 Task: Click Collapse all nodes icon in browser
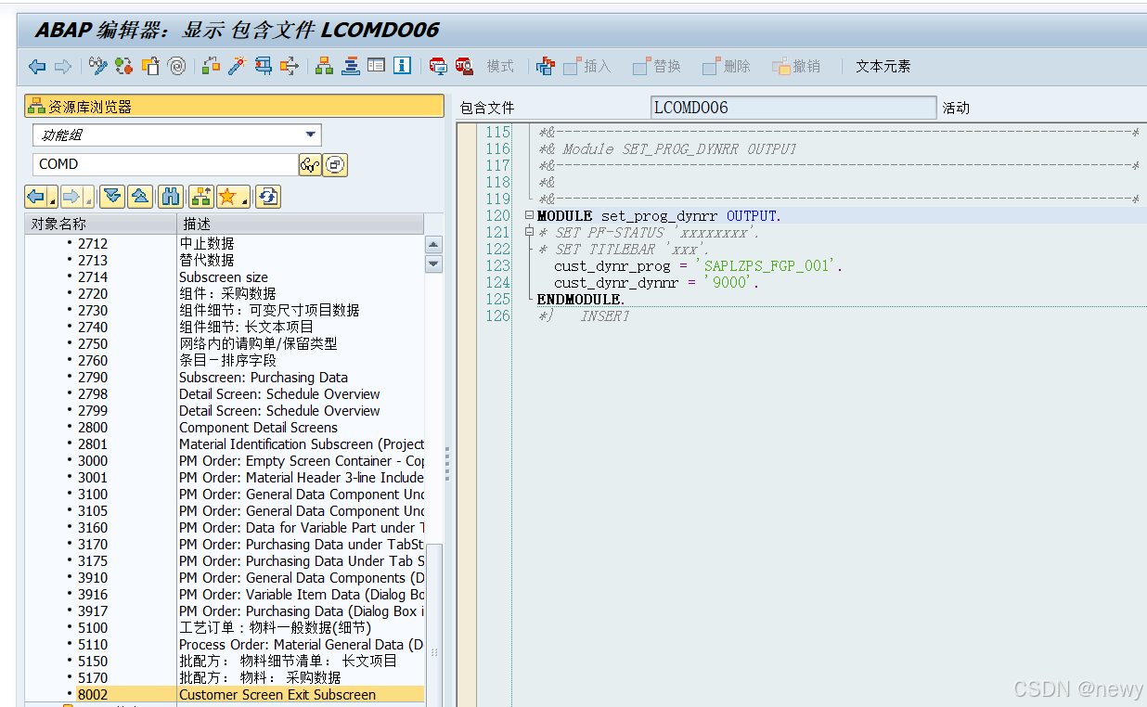(x=139, y=196)
